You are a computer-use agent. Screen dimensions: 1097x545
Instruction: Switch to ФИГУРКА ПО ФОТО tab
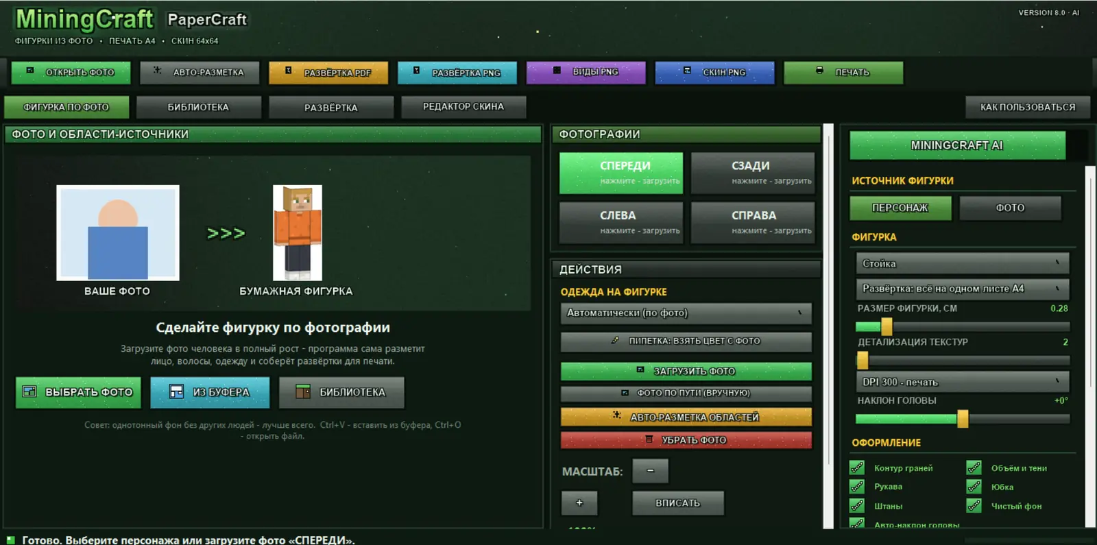tap(67, 107)
